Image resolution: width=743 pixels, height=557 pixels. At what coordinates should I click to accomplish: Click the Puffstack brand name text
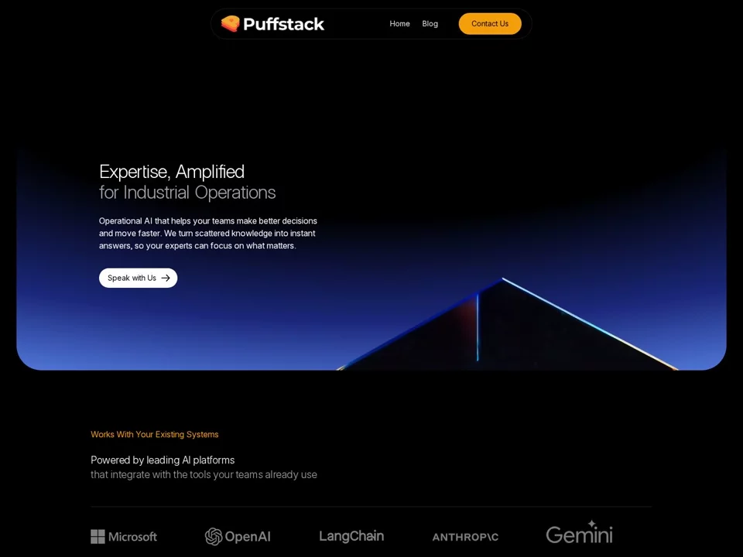[283, 24]
